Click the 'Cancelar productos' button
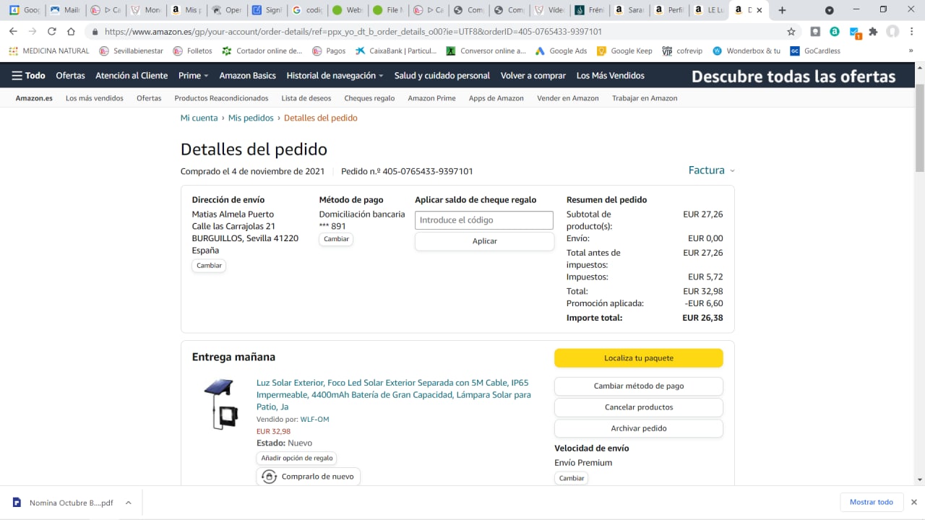Screen dimensions: 925x520 [x=638, y=407]
